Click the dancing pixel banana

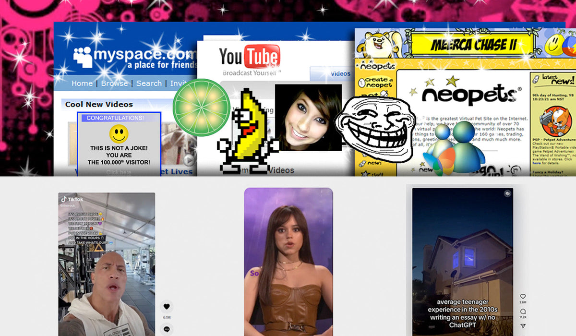coord(249,131)
